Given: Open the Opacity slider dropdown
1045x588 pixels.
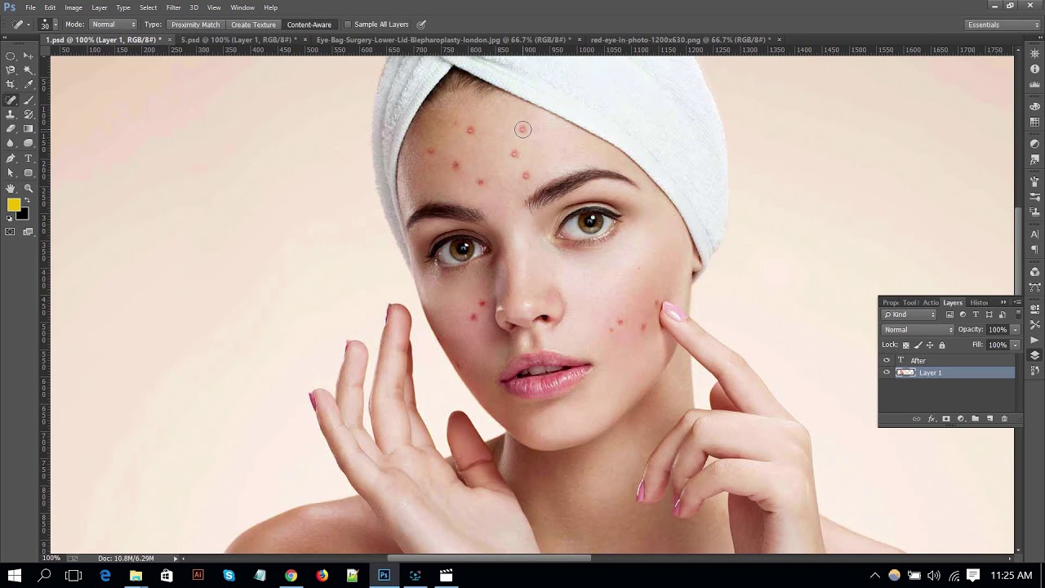Looking at the screenshot, I should click(1015, 330).
